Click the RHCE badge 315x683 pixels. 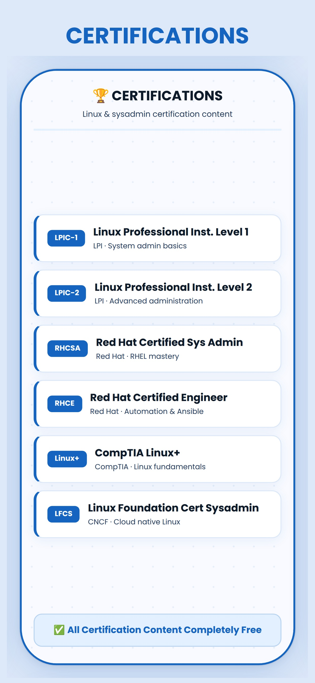click(x=65, y=403)
